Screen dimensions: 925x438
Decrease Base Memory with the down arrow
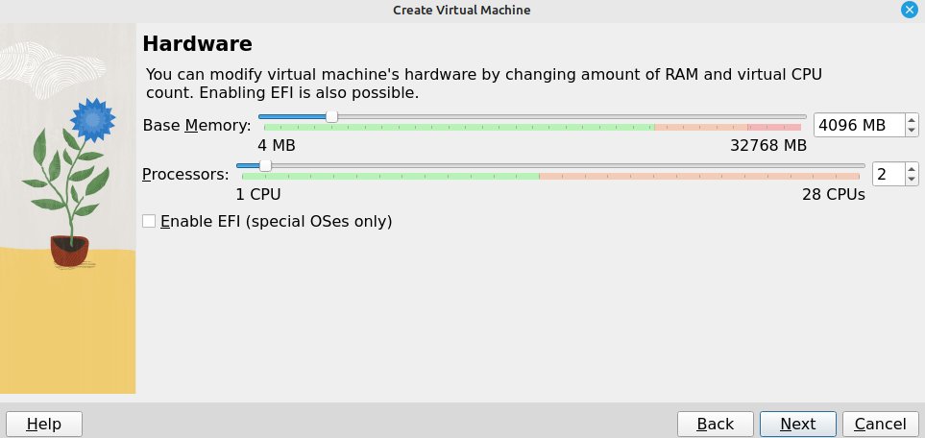(x=912, y=131)
